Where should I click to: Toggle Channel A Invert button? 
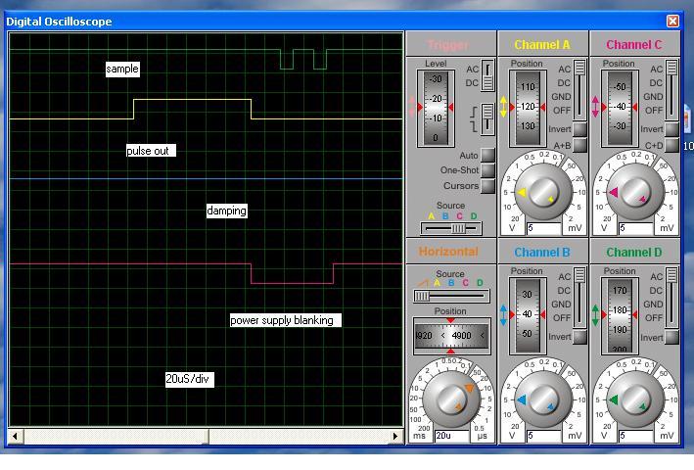coord(579,129)
